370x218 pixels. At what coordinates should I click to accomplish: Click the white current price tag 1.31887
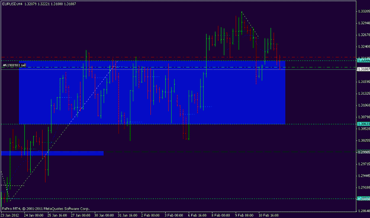[363, 69]
